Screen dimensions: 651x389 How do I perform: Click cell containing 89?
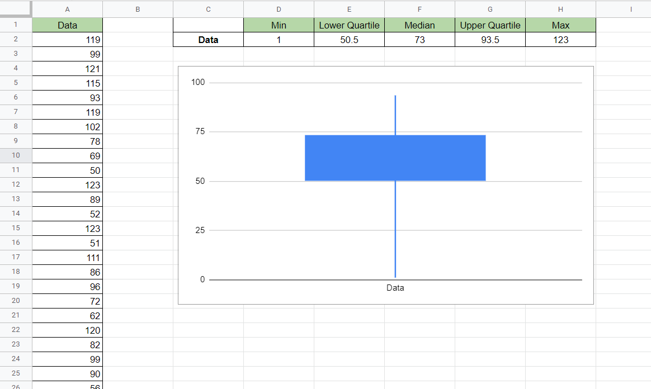point(67,199)
